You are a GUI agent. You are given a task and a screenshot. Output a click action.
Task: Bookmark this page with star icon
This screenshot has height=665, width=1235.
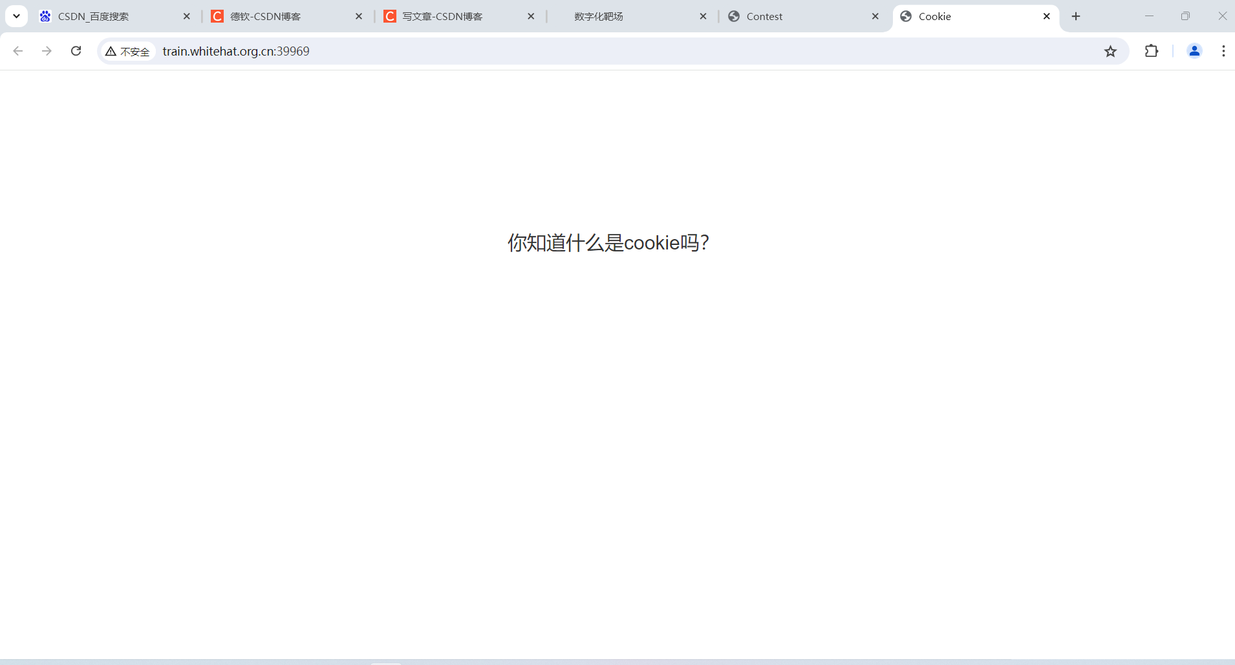point(1110,51)
